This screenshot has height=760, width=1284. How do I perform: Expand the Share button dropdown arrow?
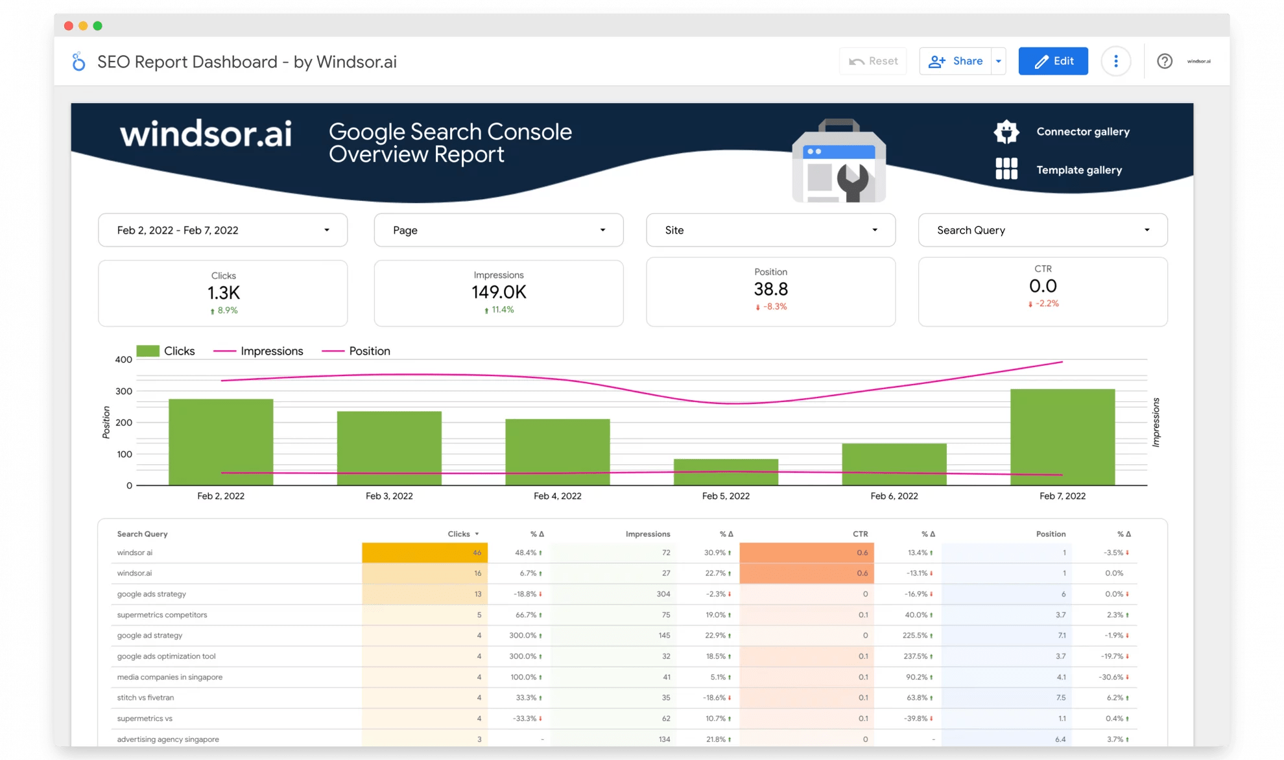coord(999,61)
